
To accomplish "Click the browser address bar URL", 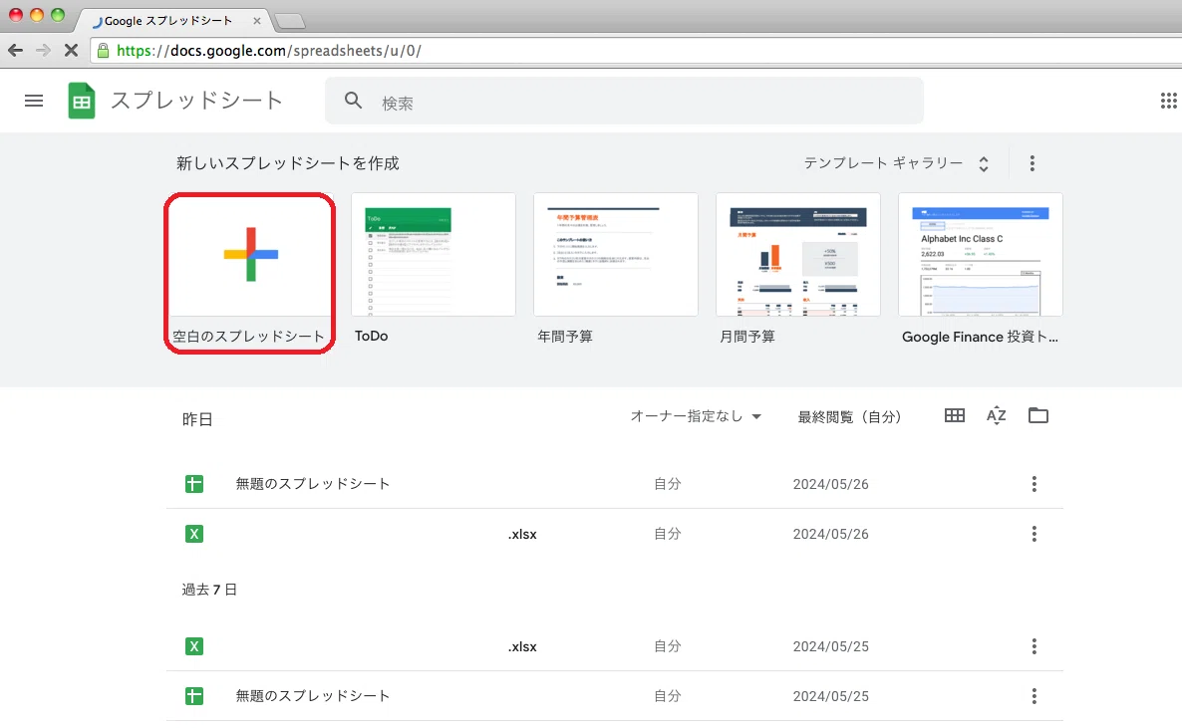I will pos(269,51).
